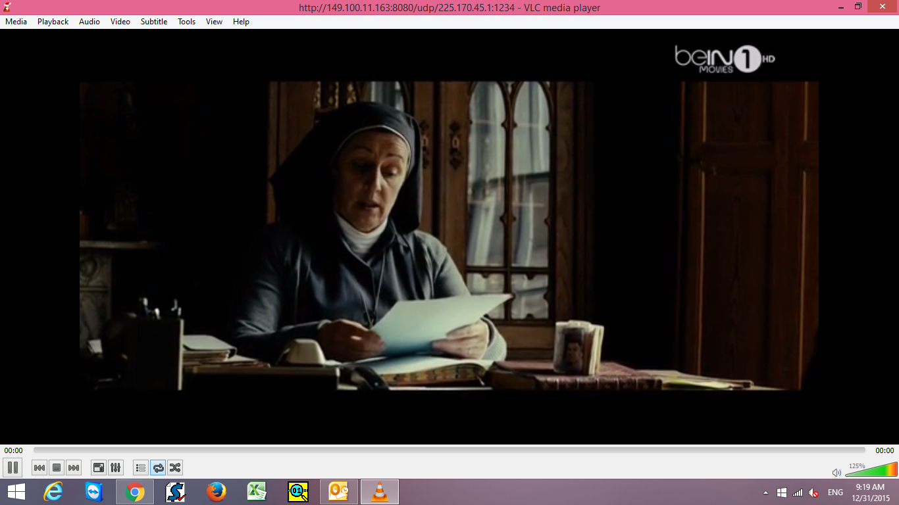Show the playlist panel
This screenshot has height=505, width=899.
tap(140, 468)
